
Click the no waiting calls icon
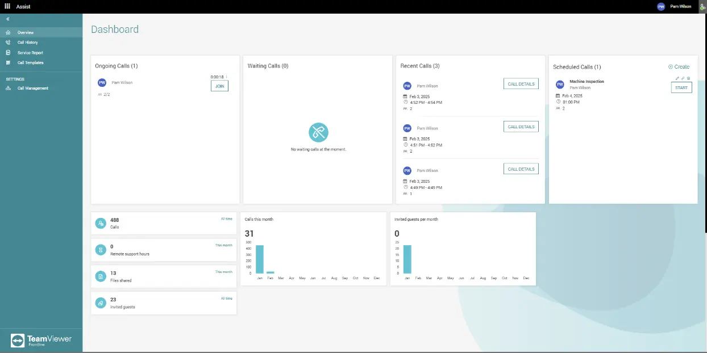point(318,132)
